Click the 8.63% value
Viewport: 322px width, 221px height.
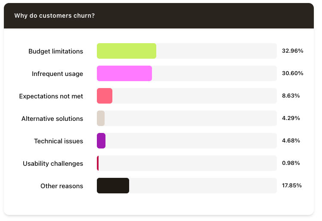291,96
